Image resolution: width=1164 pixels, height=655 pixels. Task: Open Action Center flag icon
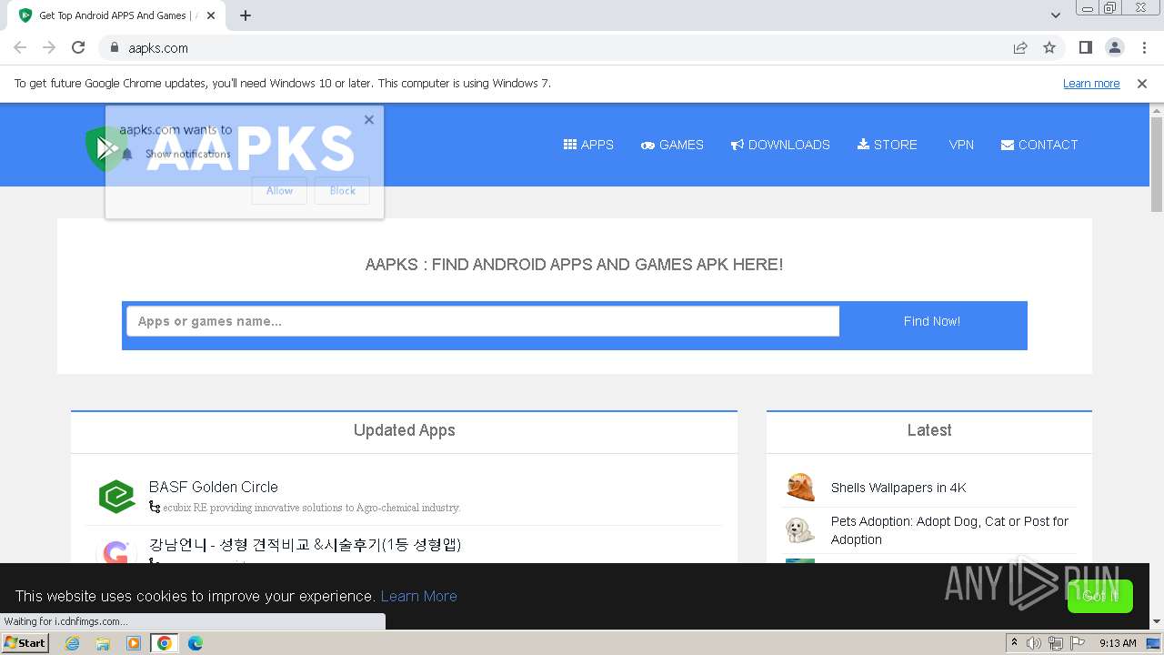1078,643
